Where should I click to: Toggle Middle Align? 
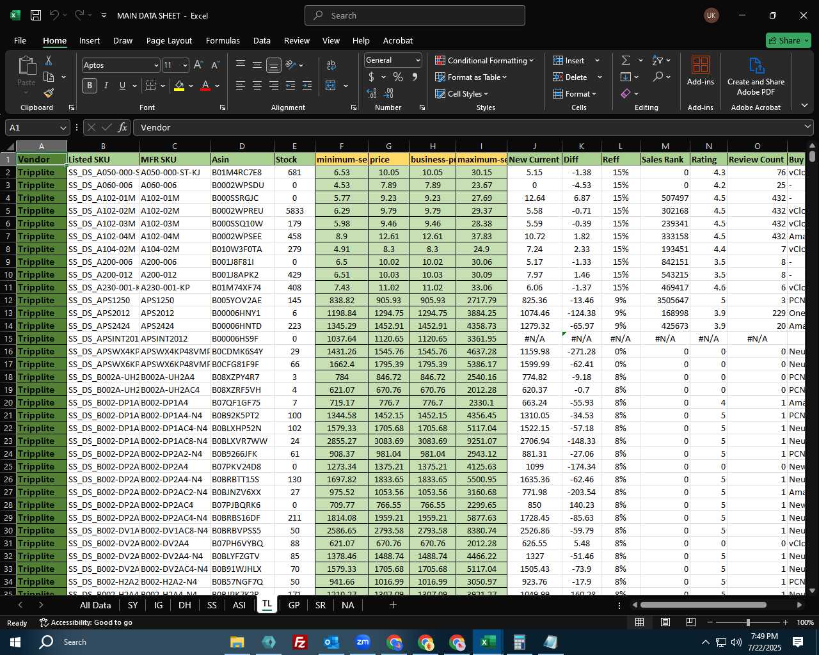pyautogui.click(x=257, y=65)
